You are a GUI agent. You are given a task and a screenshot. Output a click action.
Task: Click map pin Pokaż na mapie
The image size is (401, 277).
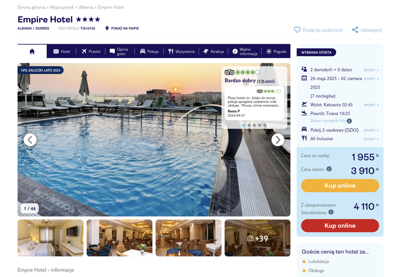(x=107, y=28)
